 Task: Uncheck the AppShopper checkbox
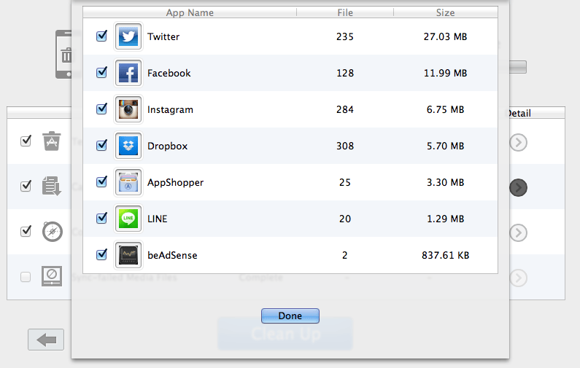[101, 181]
